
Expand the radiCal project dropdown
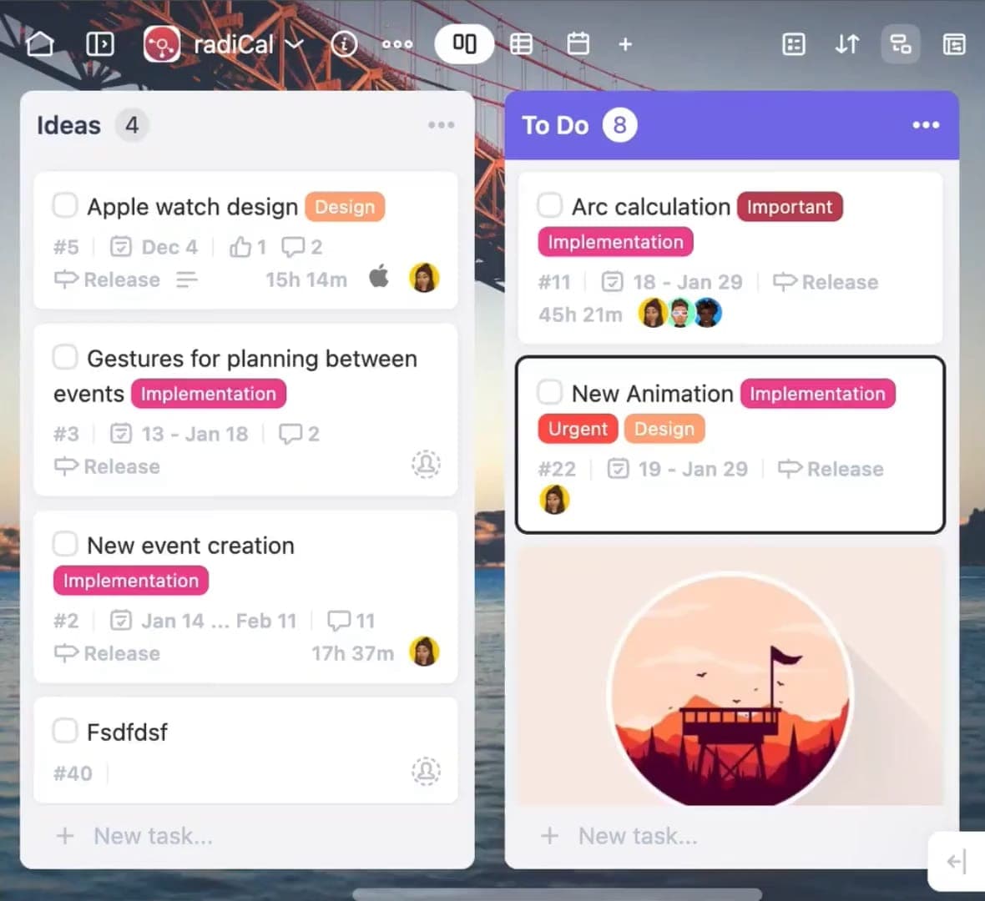pos(294,43)
